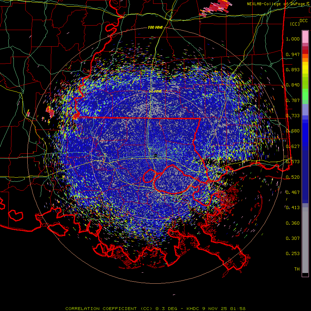Image resolution: width=311 pixels, height=311 pixels.
Task: Pick the light pink swatch atop the color bar
Action: [x=305, y=37]
